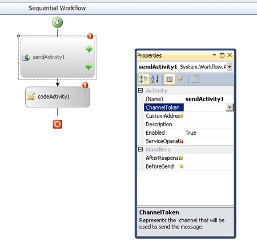
Task: Click the green workflow start arrow icon
Action: [x=57, y=22]
